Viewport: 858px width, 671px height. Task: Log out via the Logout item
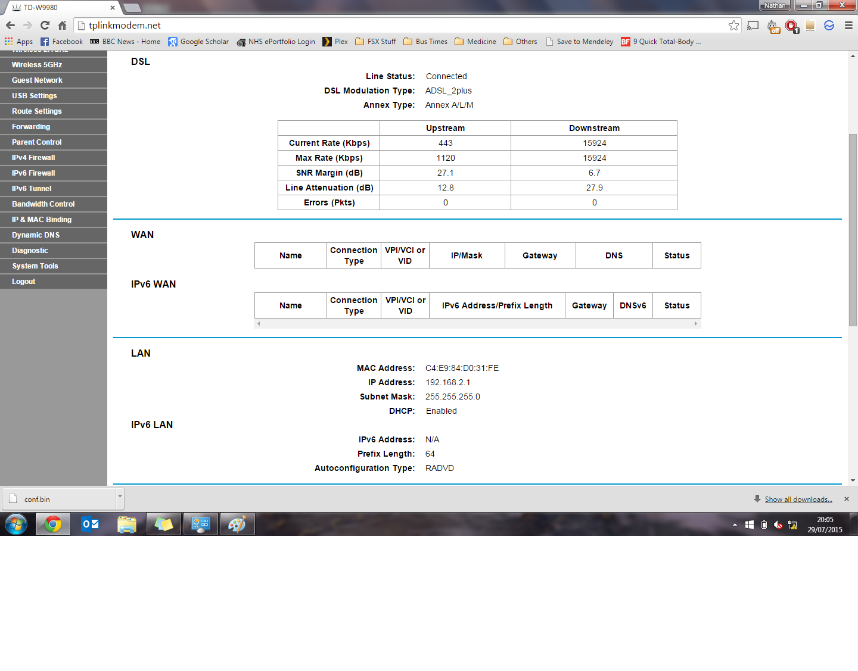pyautogui.click(x=24, y=282)
